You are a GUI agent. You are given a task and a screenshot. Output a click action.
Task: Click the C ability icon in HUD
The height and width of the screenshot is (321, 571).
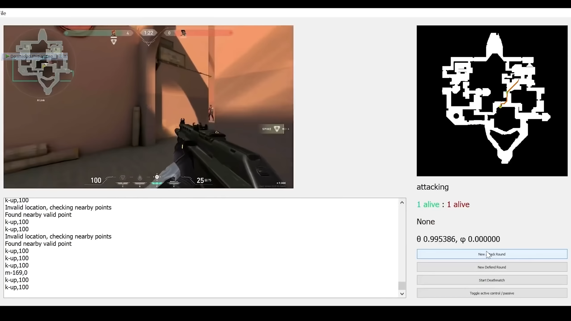123,178
